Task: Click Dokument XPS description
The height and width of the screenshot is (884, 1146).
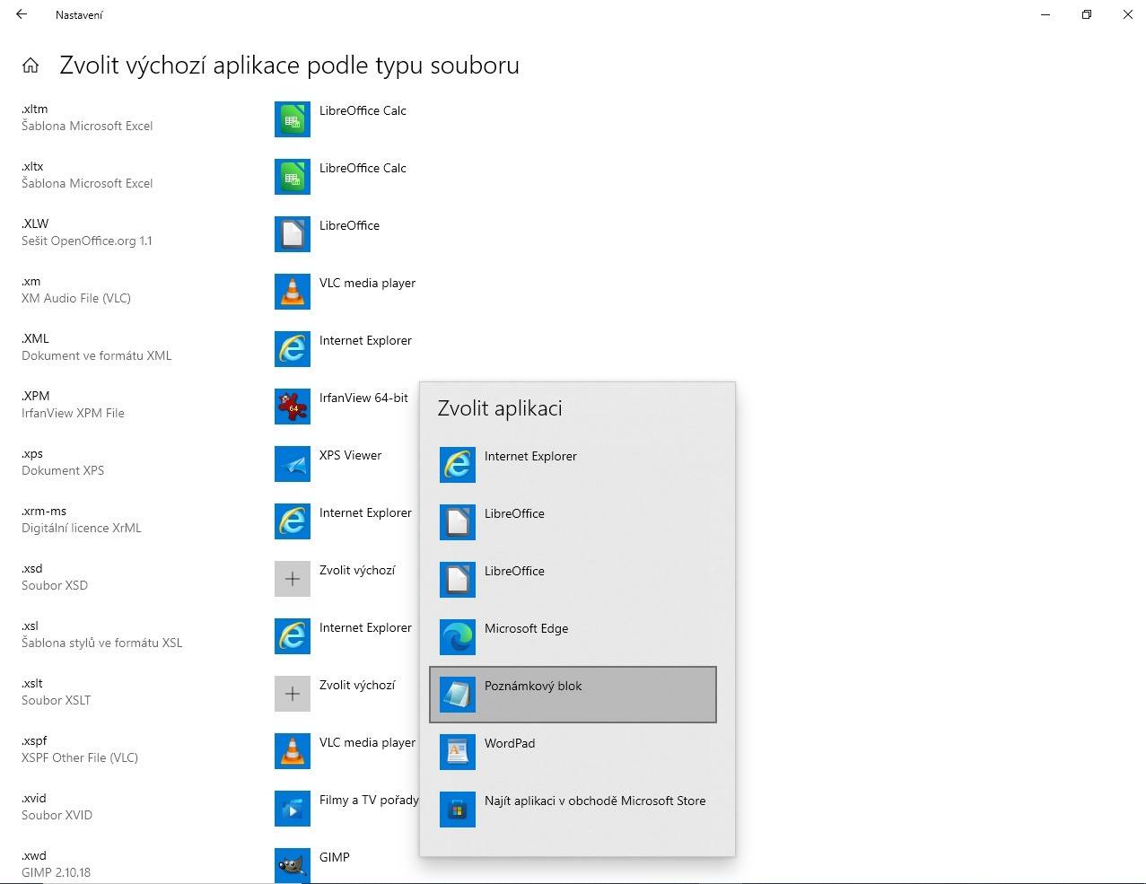Action: pos(63,470)
